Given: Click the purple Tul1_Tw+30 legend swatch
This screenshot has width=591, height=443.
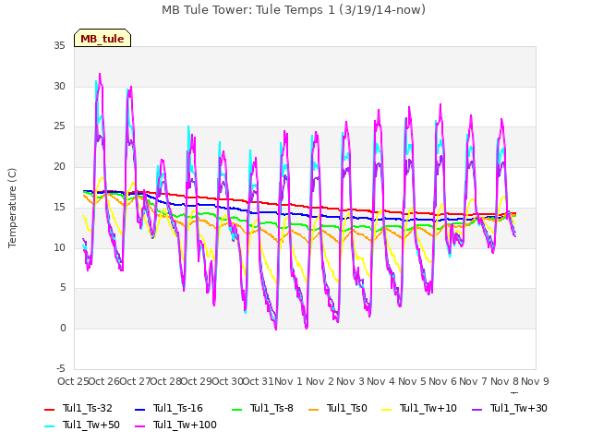Looking at the screenshot, I should click(477, 409).
